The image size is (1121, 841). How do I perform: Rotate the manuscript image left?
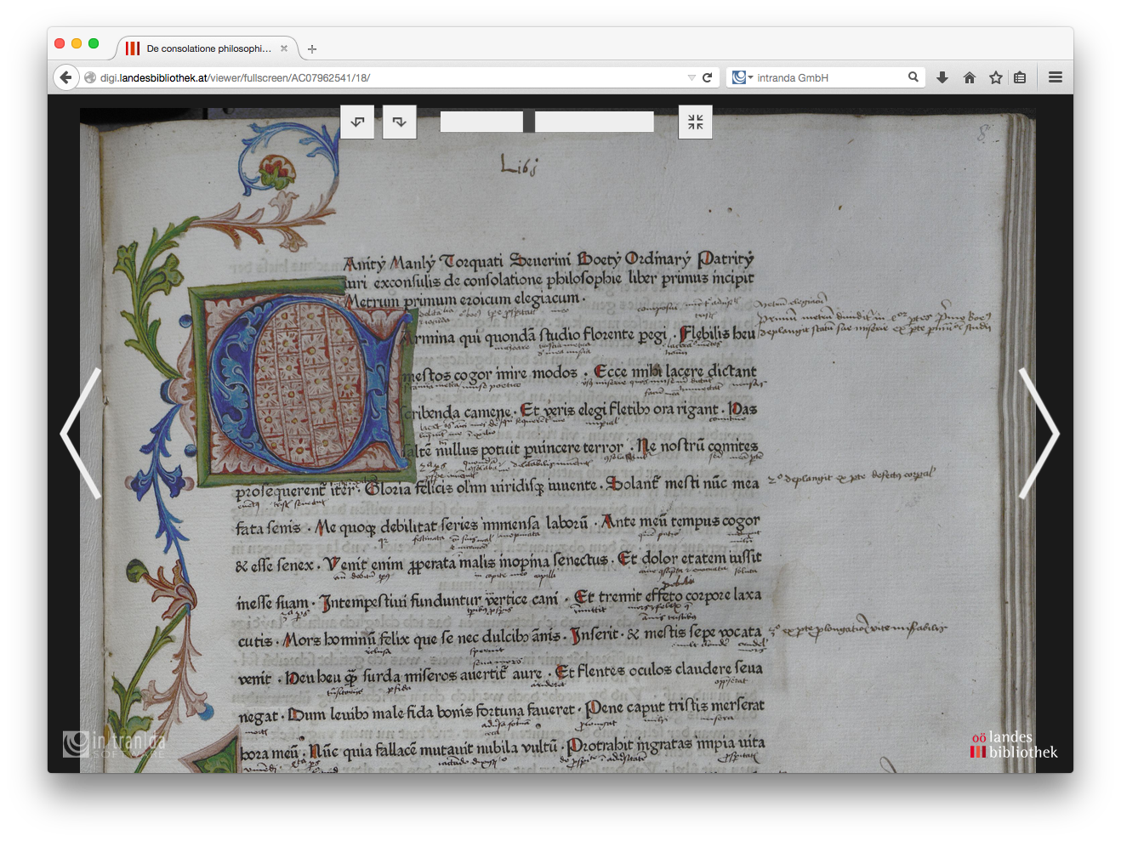pyautogui.click(x=357, y=122)
